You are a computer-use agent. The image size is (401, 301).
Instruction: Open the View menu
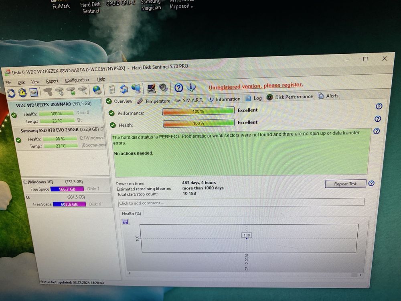35,81
